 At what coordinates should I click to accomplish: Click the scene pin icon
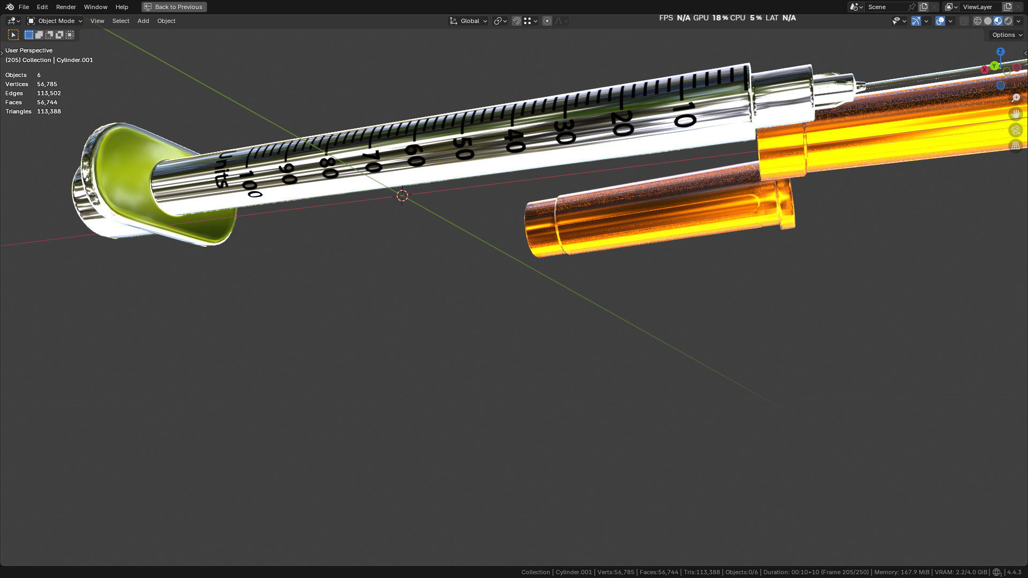912,7
